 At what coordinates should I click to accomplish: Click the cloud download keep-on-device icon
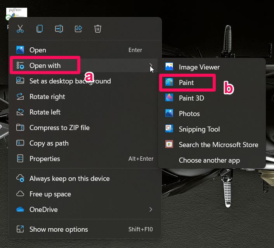[20, 178]
